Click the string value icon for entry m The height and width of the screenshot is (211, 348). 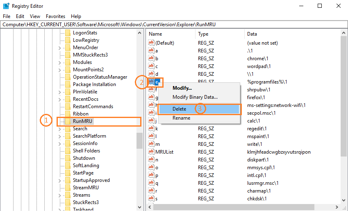click(151, 144)
